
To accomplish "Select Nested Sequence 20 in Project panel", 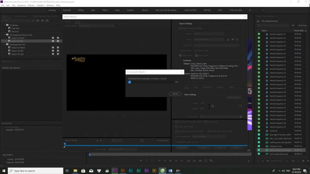I will (x=278, y=61).
